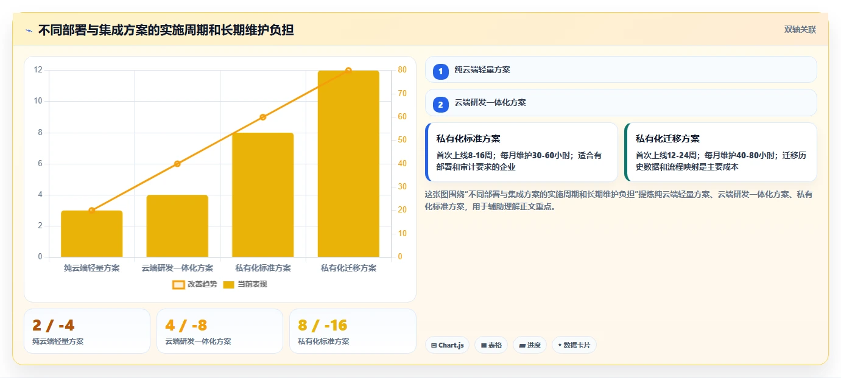Click the x-axis label 纯云端轻量方案
This screenshot has height=378, width=841.
coord(92,268)
